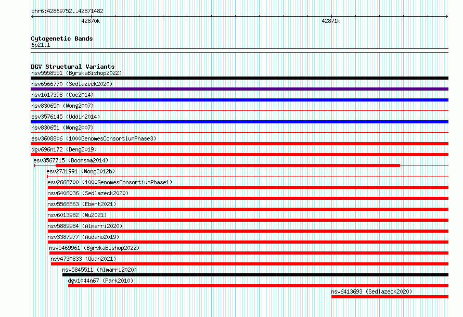Open esv2668700 (1000GenomesConsortiumPhase1) label
This screenshot has width=463, height=317.
(x=110, y=182)
